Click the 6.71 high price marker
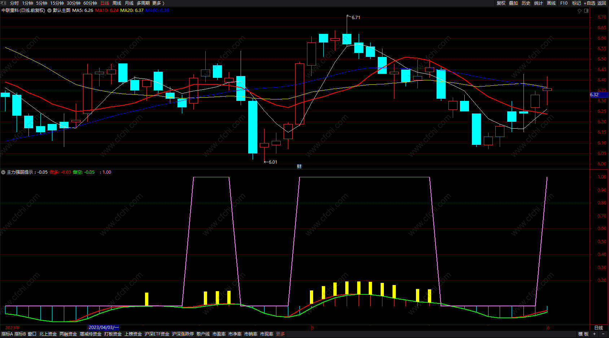 click(356, 17)
